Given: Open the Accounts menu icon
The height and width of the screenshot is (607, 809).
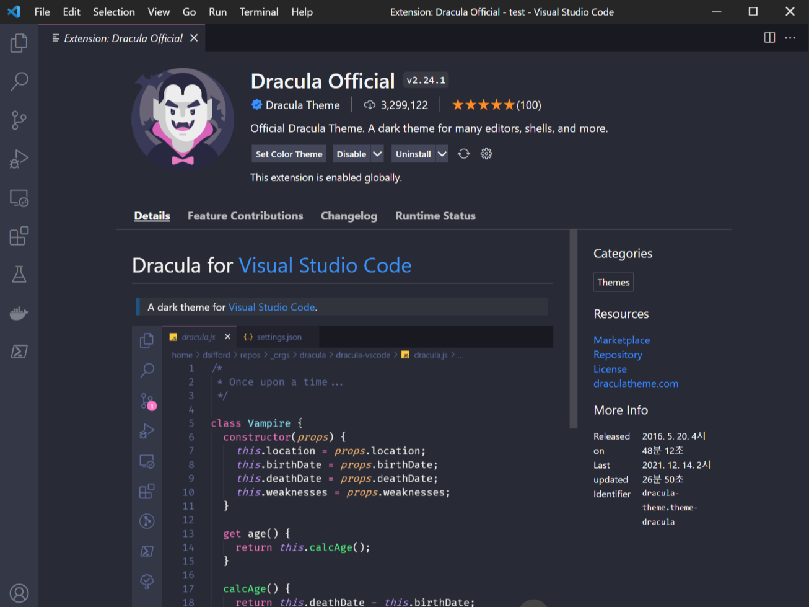Looking at the screenshot, I should [19, 593].
